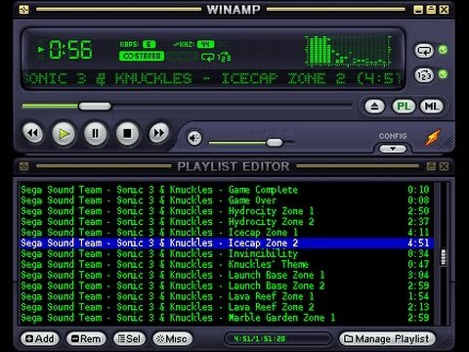Open a file with the eject button
This screenshot has width=469, height=352.
[x=374, y=107]
